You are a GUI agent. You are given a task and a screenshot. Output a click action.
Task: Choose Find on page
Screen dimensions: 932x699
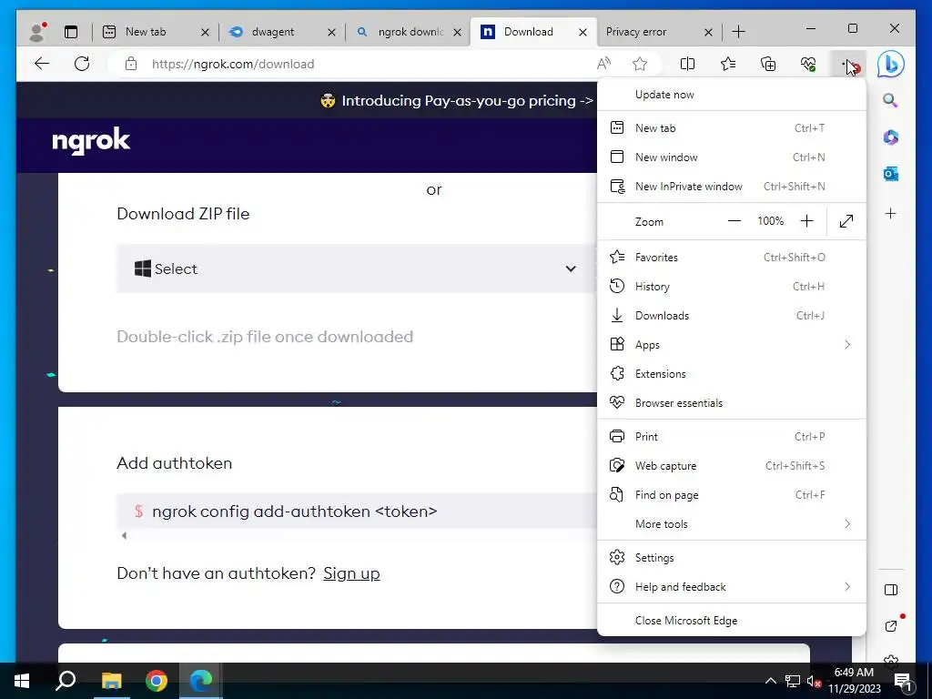731,494
